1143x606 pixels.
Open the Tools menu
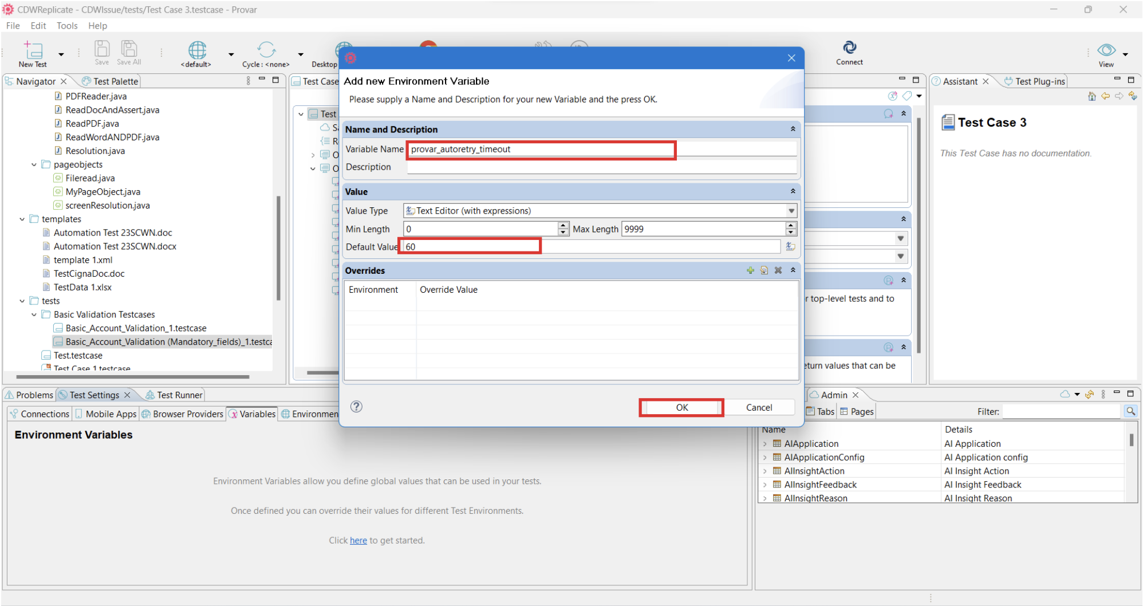(x=67, y=25)
